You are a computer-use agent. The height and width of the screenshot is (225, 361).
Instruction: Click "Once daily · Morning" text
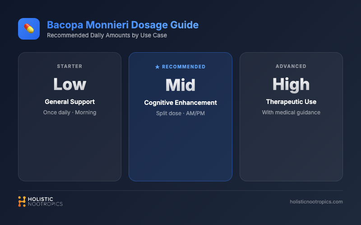pyautogui.click(x=70, y=112)
